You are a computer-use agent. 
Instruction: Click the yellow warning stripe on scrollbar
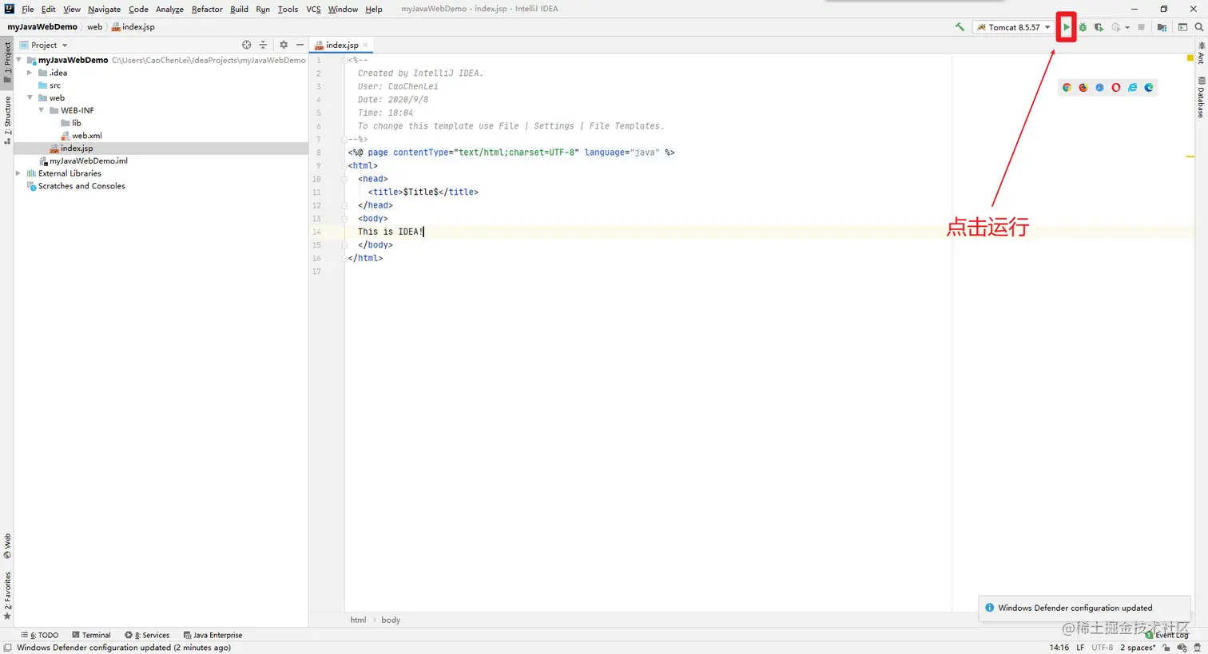1190,157
